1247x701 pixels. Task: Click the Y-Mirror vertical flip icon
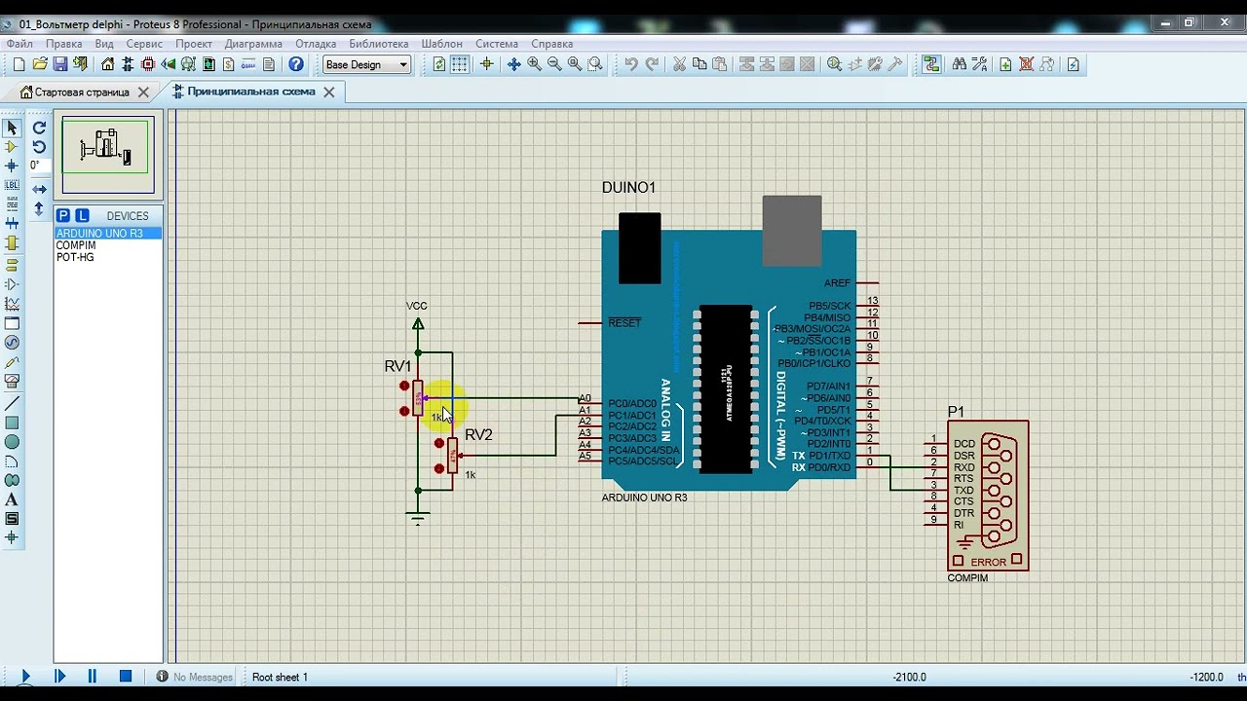39,208
